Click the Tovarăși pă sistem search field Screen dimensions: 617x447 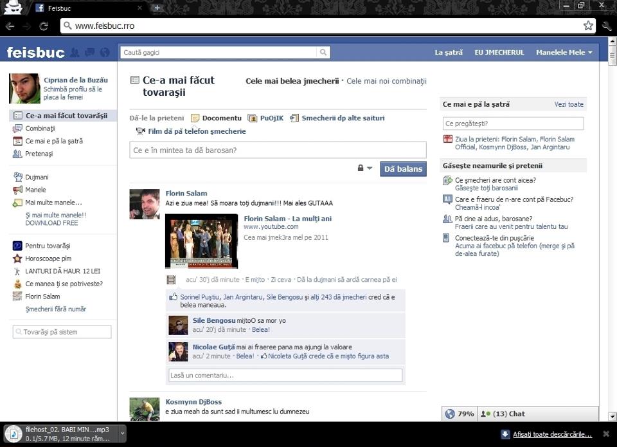(x=62, y=332)
